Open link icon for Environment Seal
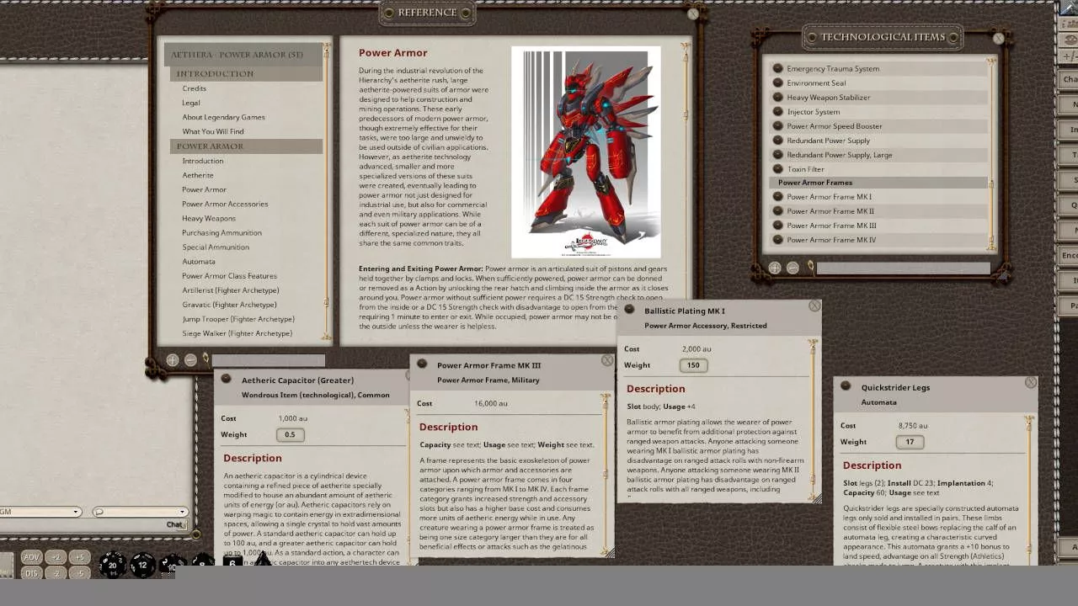The height and width of the screenshot is (606, 1078). click(x=777, y=83)
